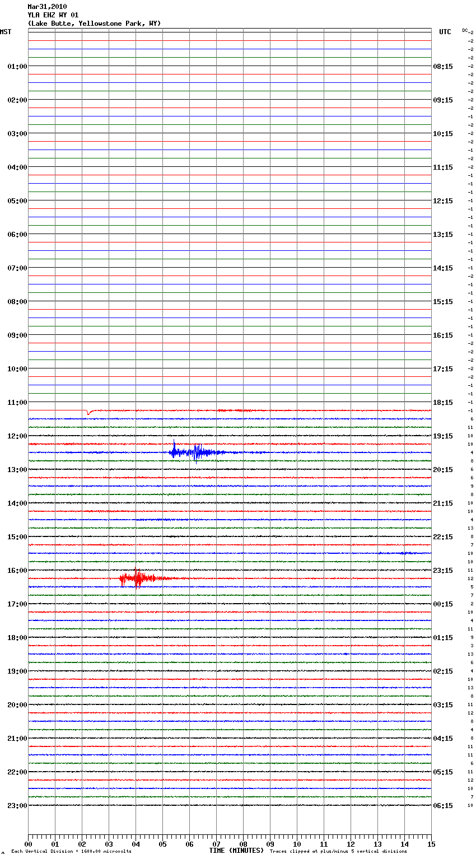
Task: Click the 02:15 UTC time label
Action: (x=443, y=671)
